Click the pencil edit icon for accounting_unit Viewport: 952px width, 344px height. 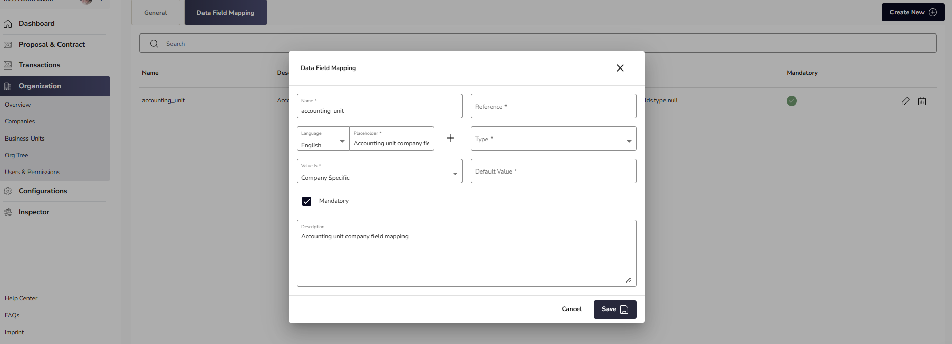[905, 101]
